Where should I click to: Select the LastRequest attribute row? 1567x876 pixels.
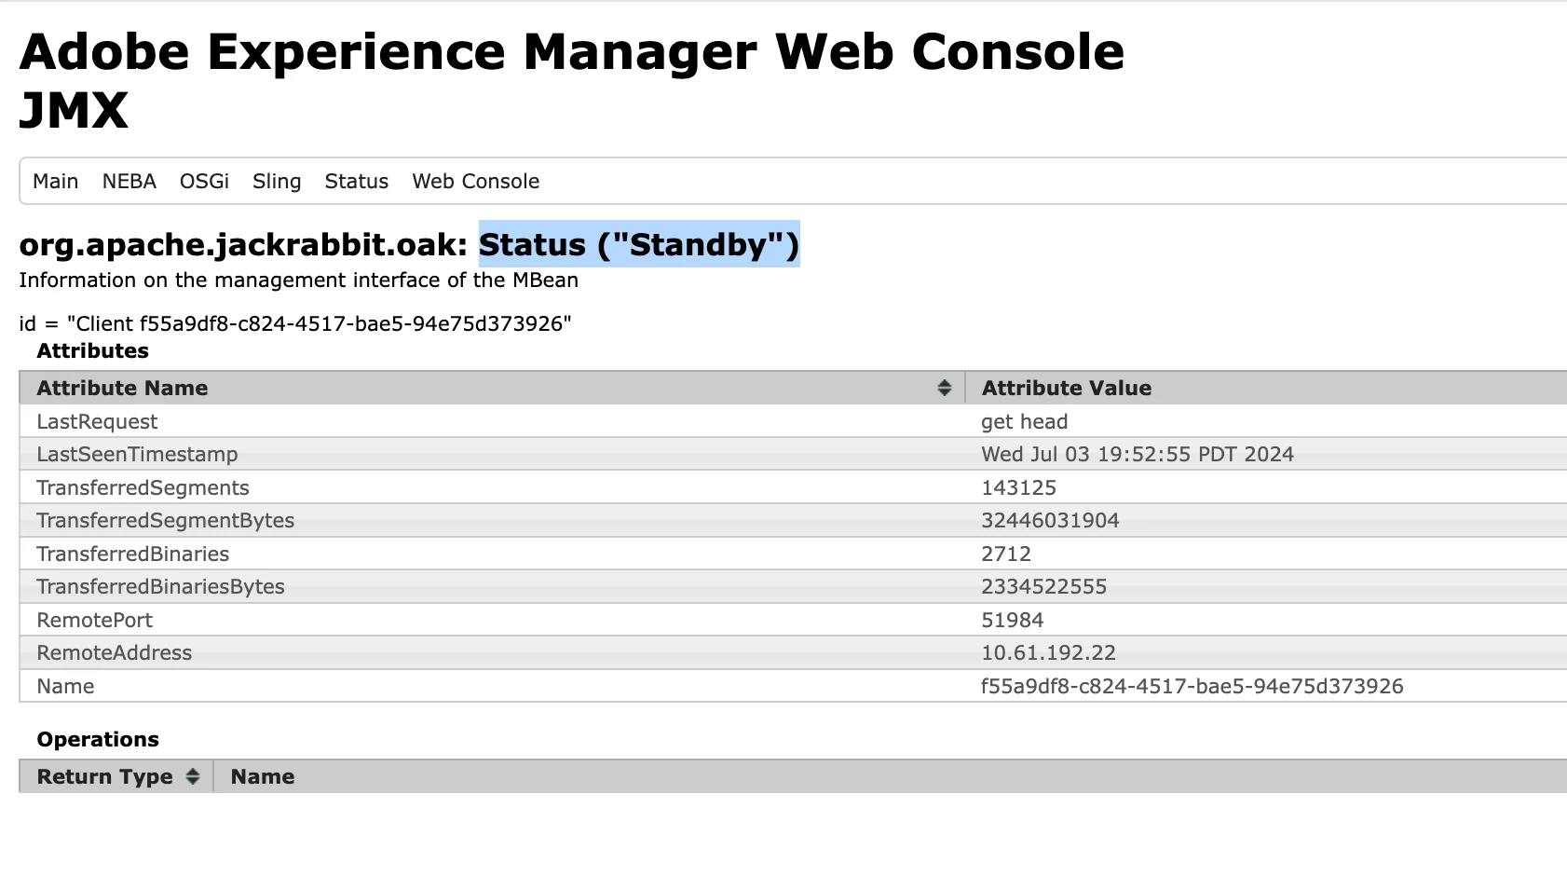pyautogui.click(x=97, y=421)
